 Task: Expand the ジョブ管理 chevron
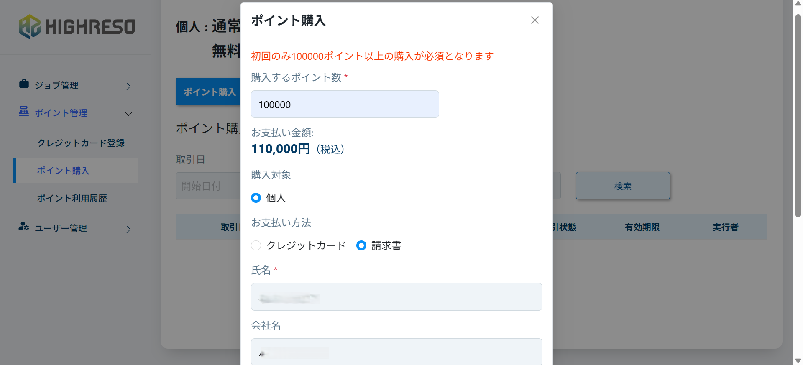tap(128, 87)
